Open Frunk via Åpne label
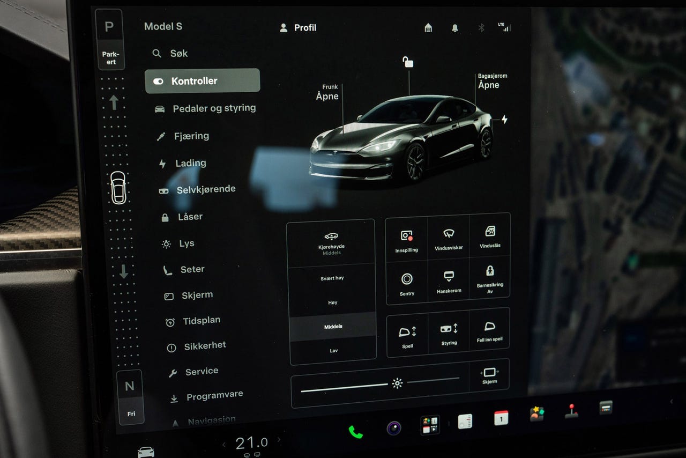 (x=327, y=96)
